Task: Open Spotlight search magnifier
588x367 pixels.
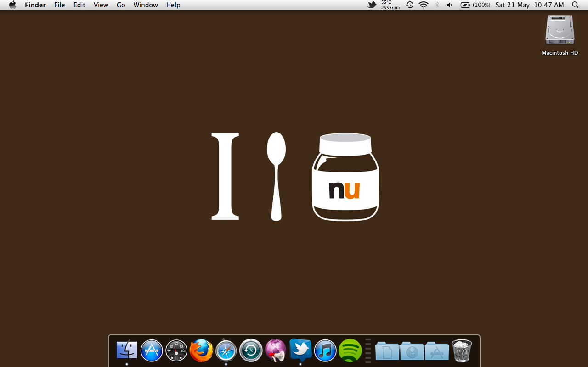Action: pos(575,5)
